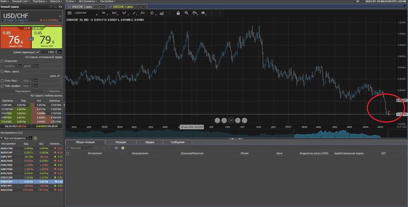Open the f(x) indicators menu

coord(143,13)
